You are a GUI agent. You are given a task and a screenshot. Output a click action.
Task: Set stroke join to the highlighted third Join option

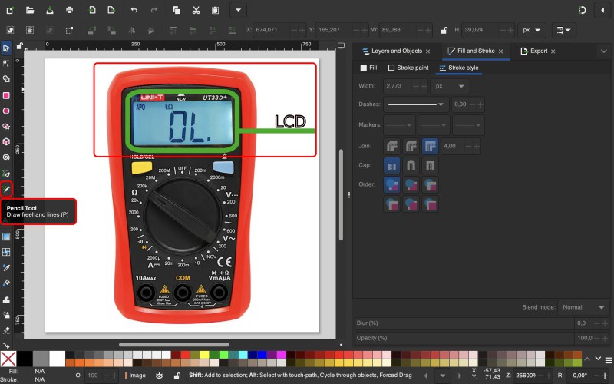point(430,146)
